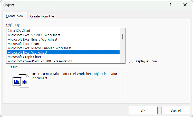Image resolution: width=193 pixels, height=117 pixels.
Task: Open the Create from File tab
Action: (42, 16)
